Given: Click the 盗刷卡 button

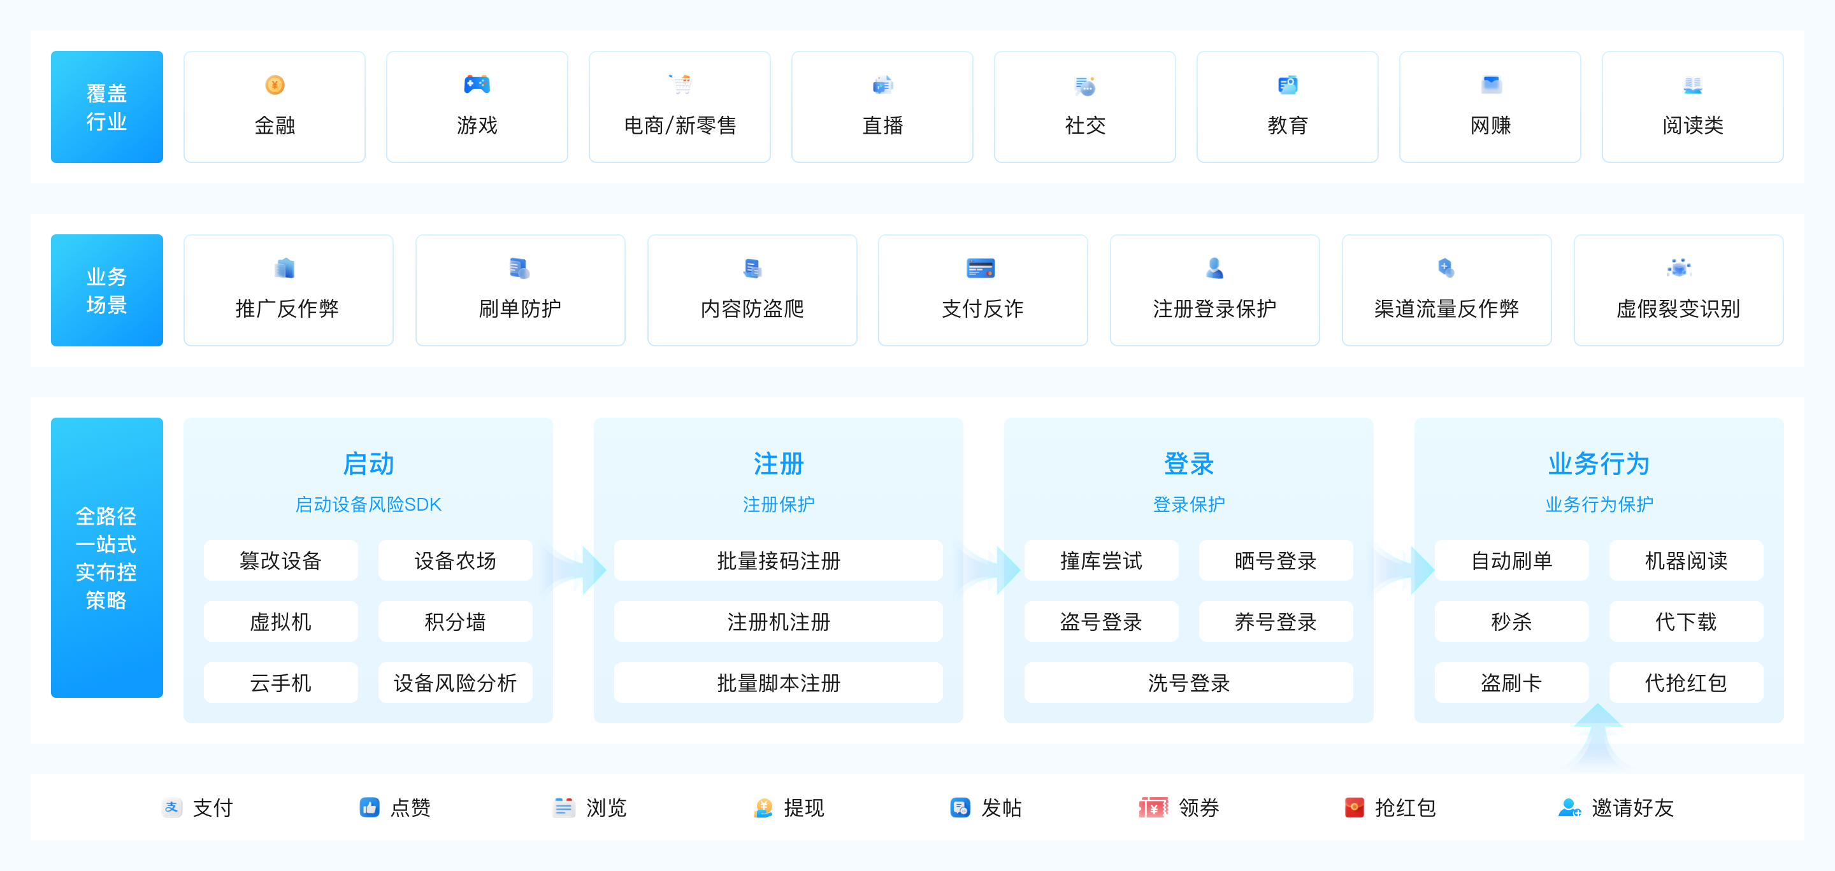Looking at the screenshot, I should [x=1511, y=683].
